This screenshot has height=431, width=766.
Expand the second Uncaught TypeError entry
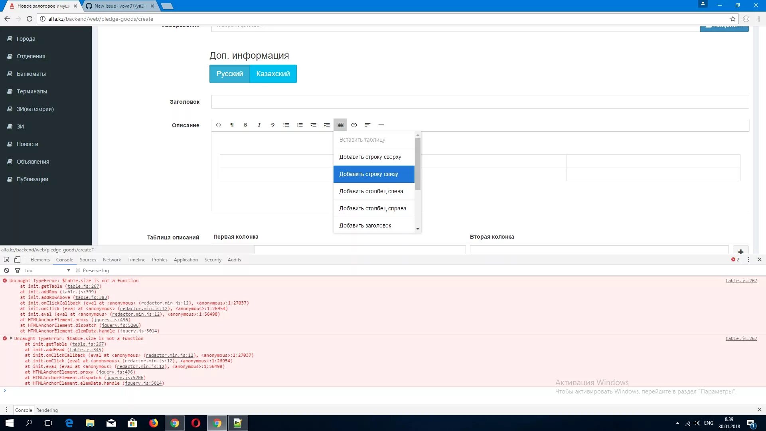tap(11, 338)
